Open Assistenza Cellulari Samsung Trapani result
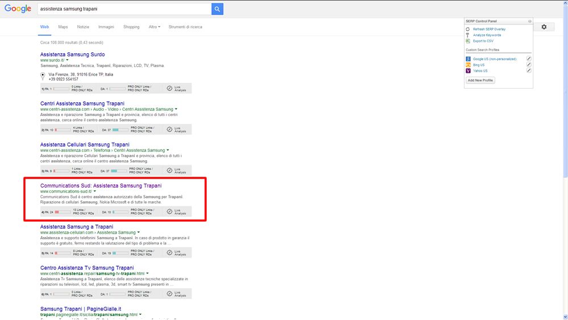Viewport: 568px width, 320px height. [x=85, y=144]
